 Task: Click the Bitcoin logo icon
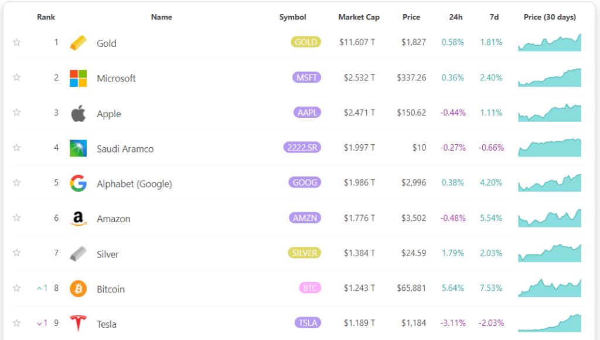(78, 288)
